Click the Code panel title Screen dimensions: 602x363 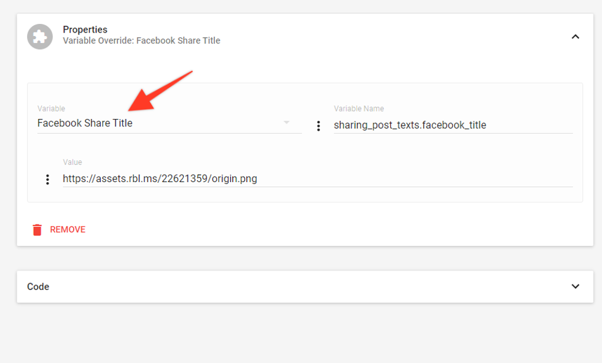(38, 287)
